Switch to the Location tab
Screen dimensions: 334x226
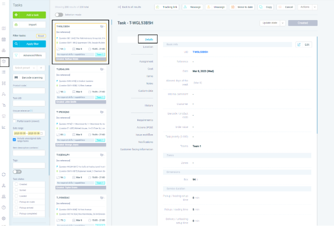click(x=148, y=47)
